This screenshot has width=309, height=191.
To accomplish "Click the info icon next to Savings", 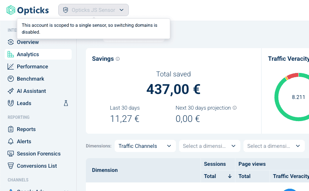I will pos(118,59).
